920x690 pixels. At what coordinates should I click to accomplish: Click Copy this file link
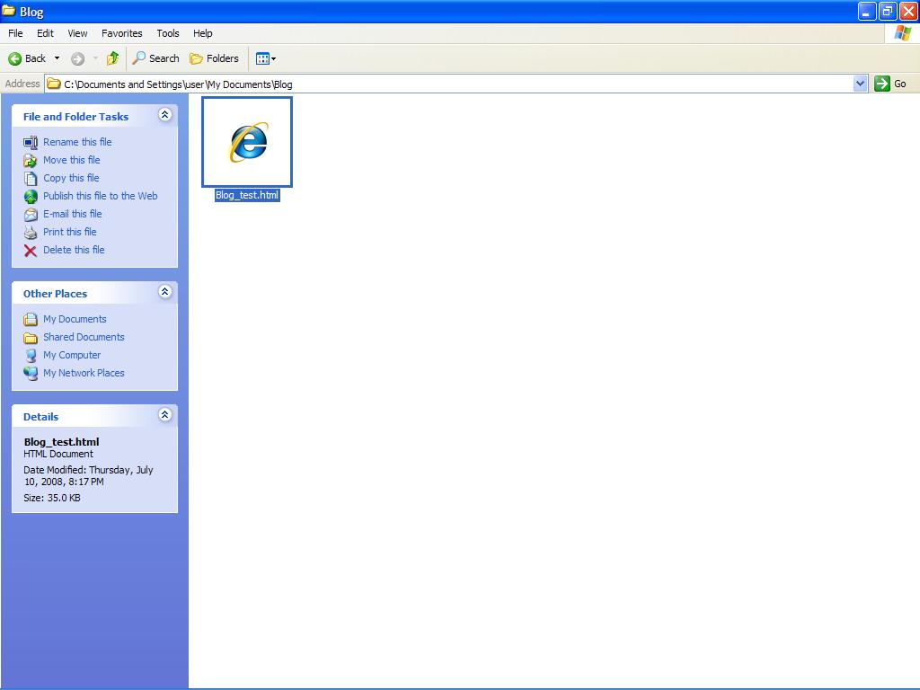coord(71,178)
